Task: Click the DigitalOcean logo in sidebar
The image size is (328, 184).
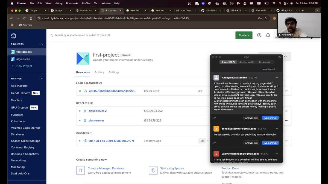Action: click(13, 36)
